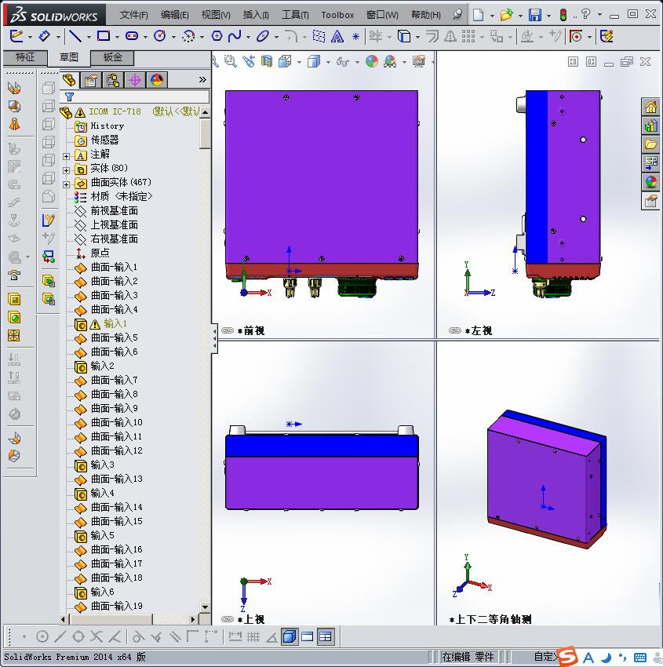Screen dimensions: 663x667
Task: Click the filter funnel icon in feature tree
Action: pyautogui.click(x=69, y=97)
